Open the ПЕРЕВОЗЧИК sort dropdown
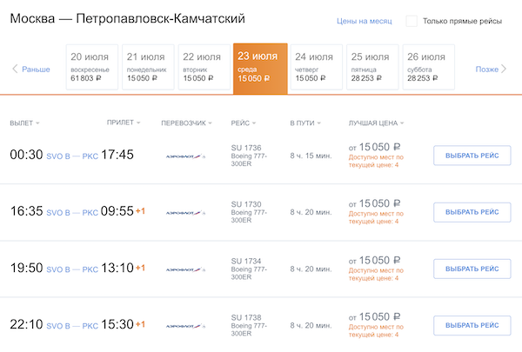This screenshot has height=352, width=522. pos(187,123)
